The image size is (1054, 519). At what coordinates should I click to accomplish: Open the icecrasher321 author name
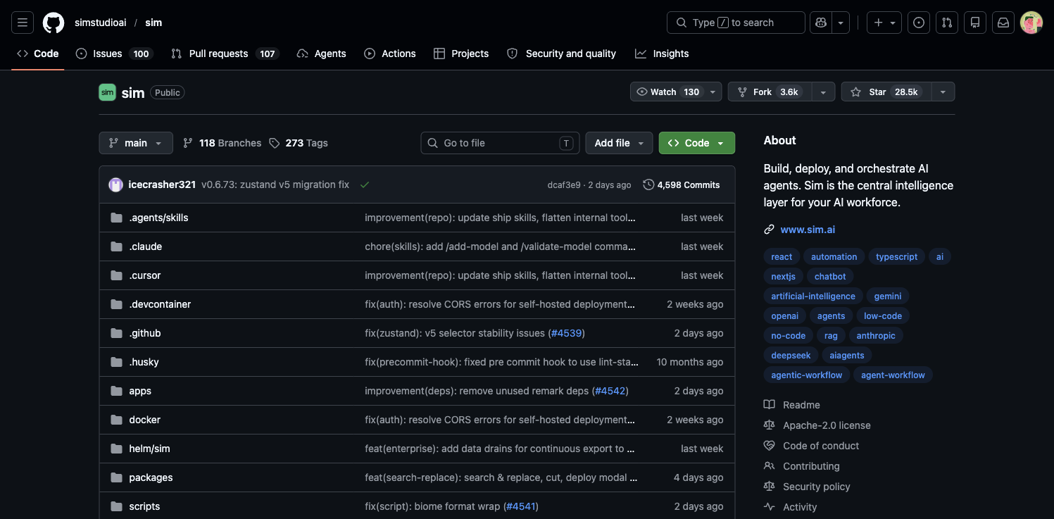(x=162, y=185)
